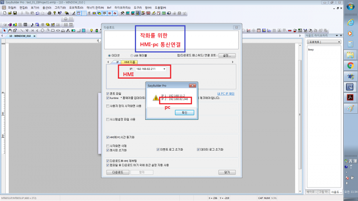
Task: Click the highlighted Download to HMI icon
Action: point(138,13)
